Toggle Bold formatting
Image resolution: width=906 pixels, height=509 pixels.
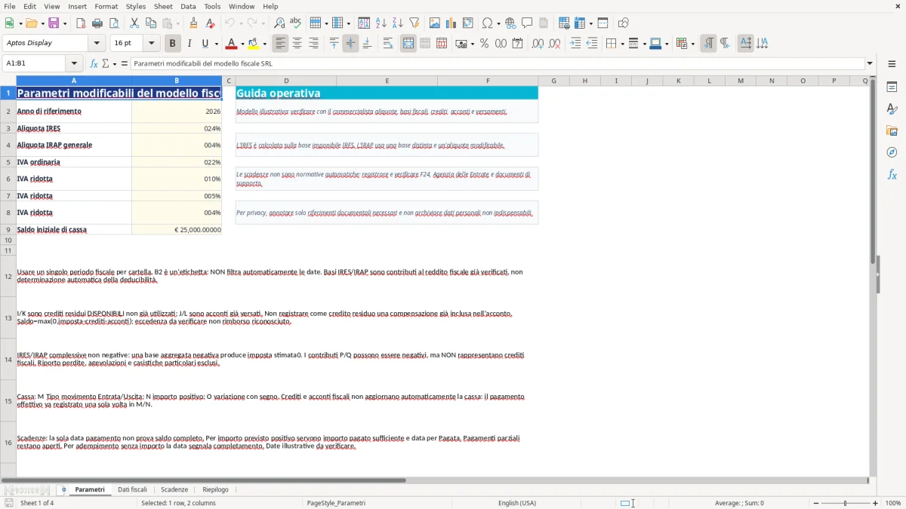[172, 44]
